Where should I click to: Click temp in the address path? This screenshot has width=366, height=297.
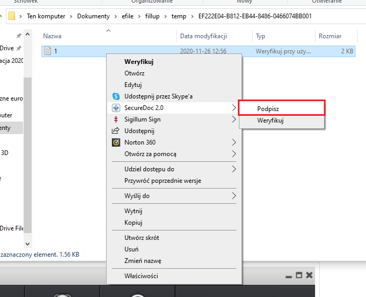pos(179,16)
